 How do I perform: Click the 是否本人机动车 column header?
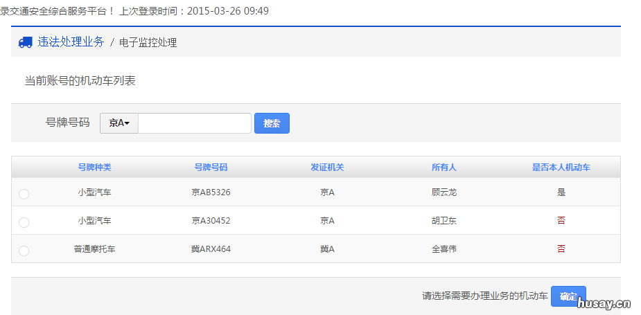coord(561,168)
